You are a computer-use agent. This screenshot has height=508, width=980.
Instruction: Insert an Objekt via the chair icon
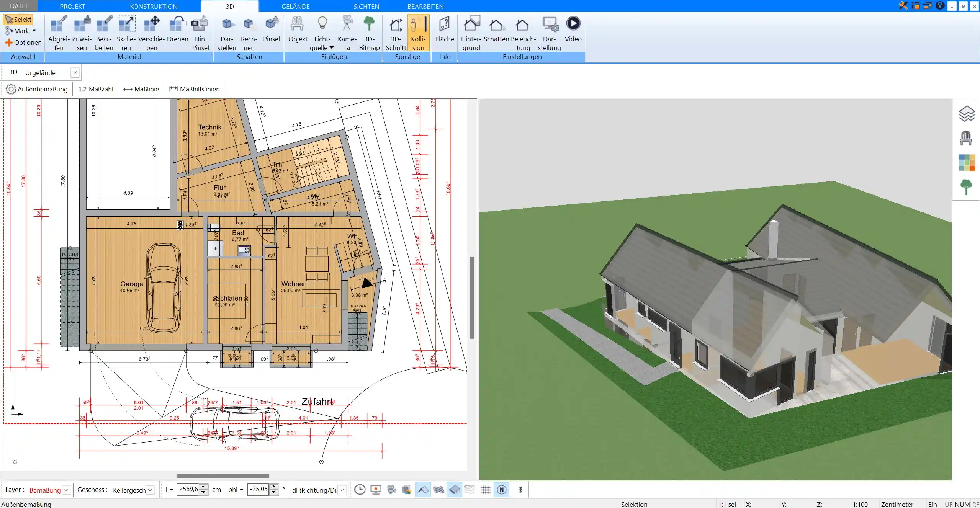298,29
